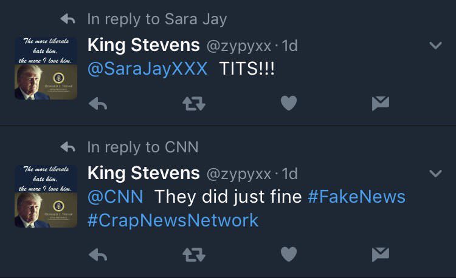Retweet the tweet mentioning @CNN
The image size is (456, 278).
pyautogui.click(x=193, y=255)
